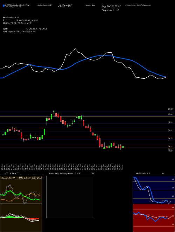175x232 pixels.
Task: Click the ManufaSutra.com watermark link
Action: pos(143,5)
